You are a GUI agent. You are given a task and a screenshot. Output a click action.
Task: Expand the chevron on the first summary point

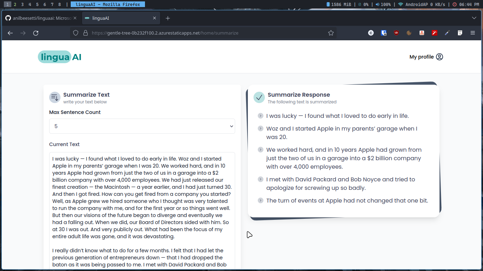(261, 116)
